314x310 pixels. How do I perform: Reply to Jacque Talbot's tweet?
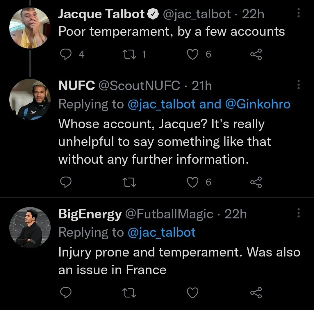[x=66, y=54]
